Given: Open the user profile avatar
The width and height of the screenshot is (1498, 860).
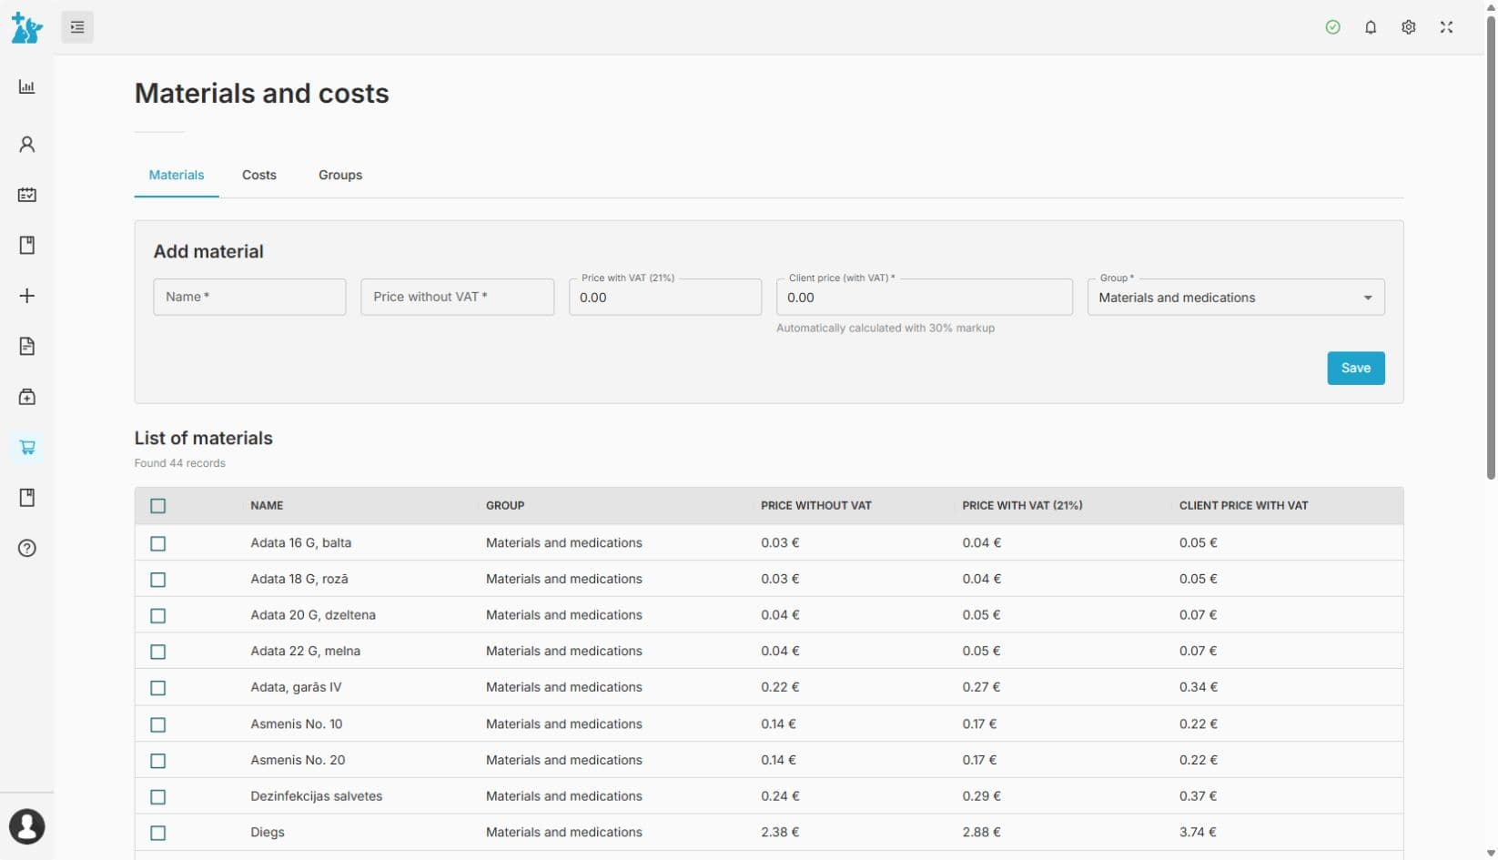Looking at the screenshot, I should click(27, 827).
